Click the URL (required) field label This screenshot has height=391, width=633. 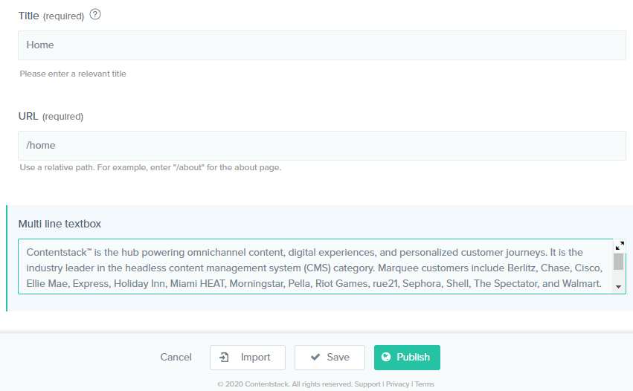pyautogui.click(x=51, y=116)
